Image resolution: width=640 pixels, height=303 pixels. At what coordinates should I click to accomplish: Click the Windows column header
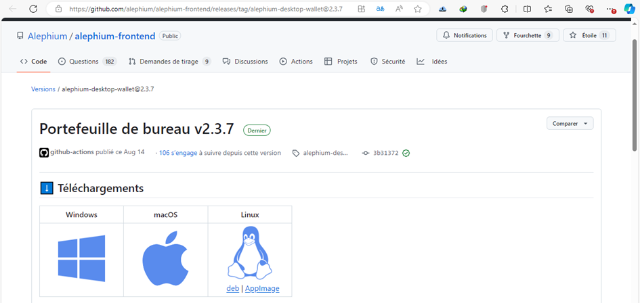tap(82, 214)
